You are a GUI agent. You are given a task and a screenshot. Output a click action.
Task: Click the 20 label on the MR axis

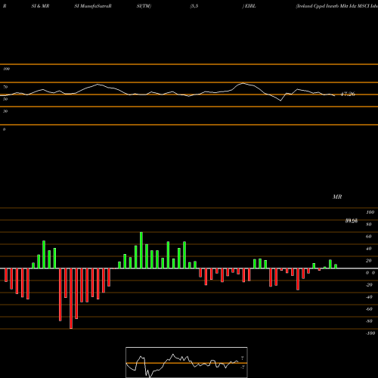click(369, 261)
